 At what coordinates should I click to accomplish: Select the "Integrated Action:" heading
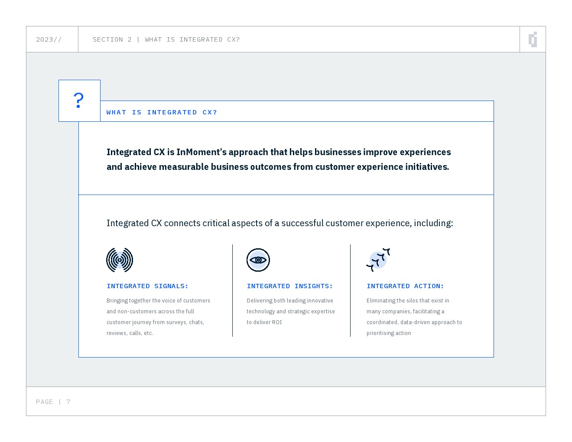pyautogui.click(x=405, y=286)
